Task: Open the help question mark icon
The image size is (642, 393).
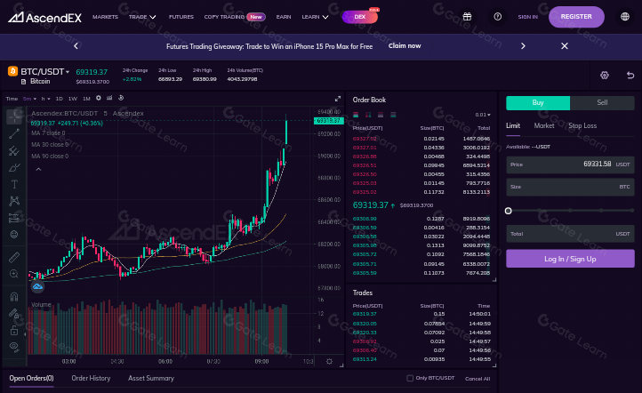Action: (x=497, y=17)
